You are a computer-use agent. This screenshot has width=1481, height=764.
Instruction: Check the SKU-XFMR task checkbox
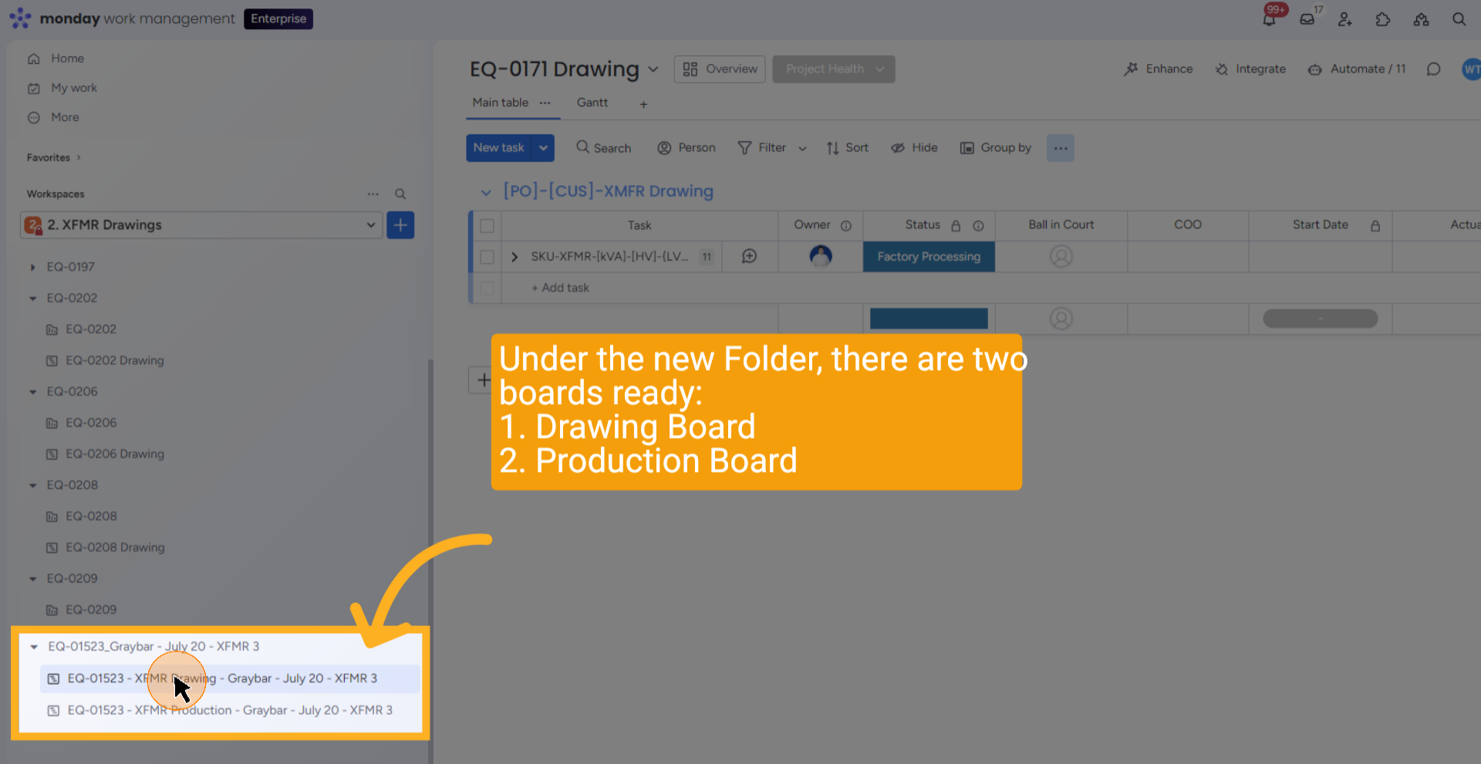[x=487, y=257]
